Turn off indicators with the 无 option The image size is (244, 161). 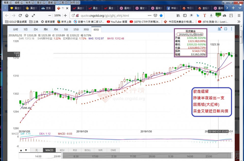tap(37, 150)
